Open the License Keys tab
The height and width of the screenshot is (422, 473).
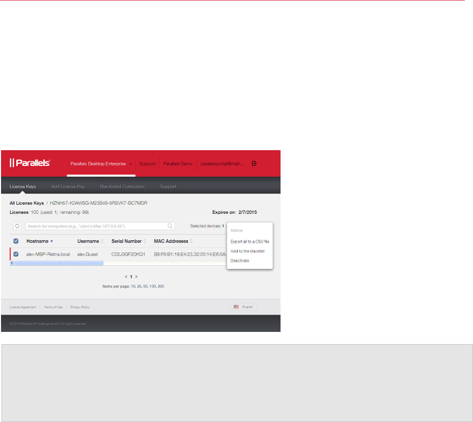(x=22, y=186)
